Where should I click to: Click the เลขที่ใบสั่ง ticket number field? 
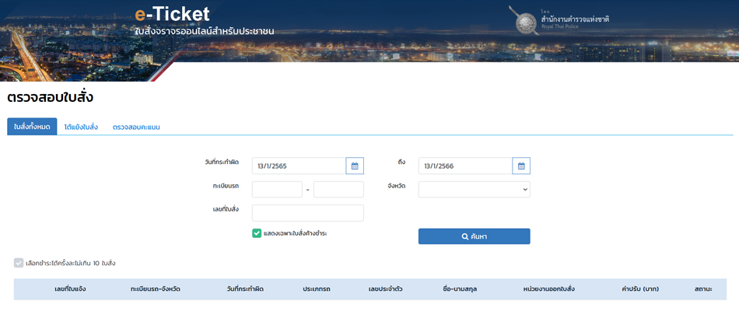point(308,213)
